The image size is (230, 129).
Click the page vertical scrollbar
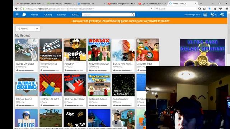pos(229,34)
